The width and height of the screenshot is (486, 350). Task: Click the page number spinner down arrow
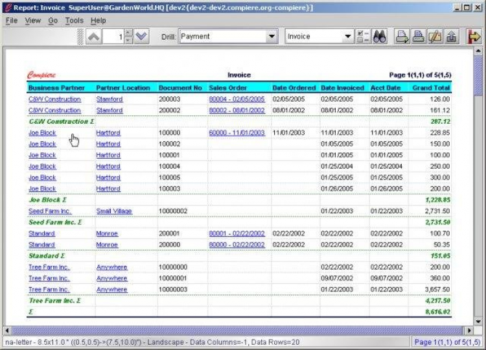[x=128, y=40]
